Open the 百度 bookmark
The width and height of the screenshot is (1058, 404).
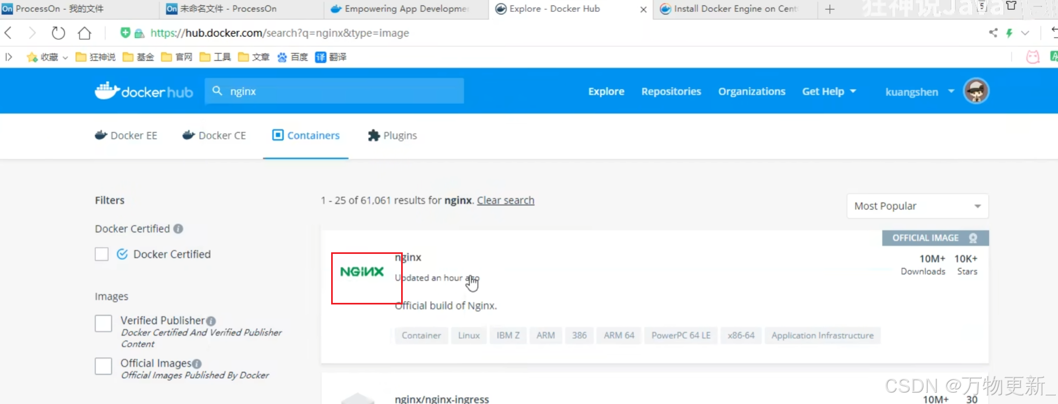[292, 57]
